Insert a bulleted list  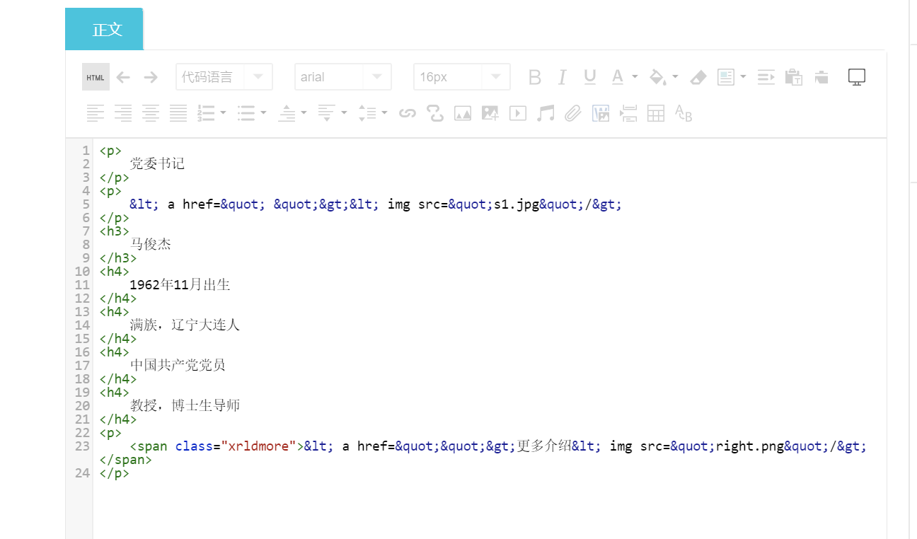pos(246,112)
